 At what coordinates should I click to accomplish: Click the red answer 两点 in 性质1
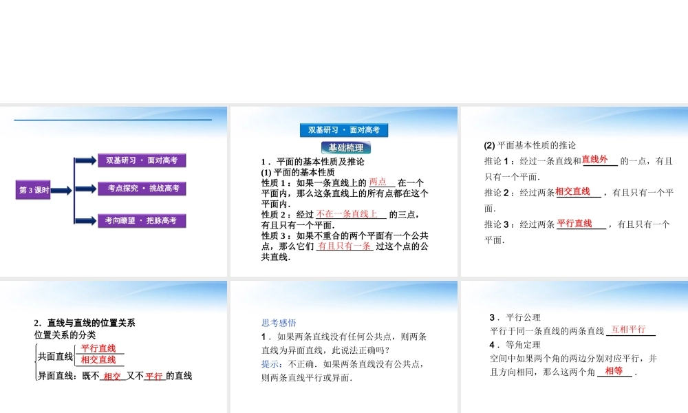378,182
